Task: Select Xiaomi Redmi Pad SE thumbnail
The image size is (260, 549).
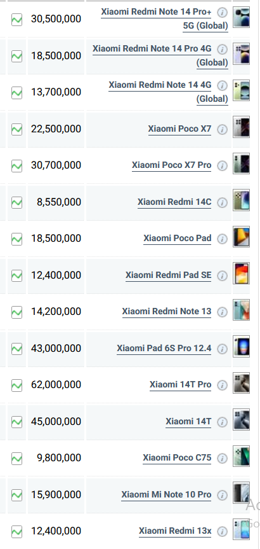Action: 241,273
